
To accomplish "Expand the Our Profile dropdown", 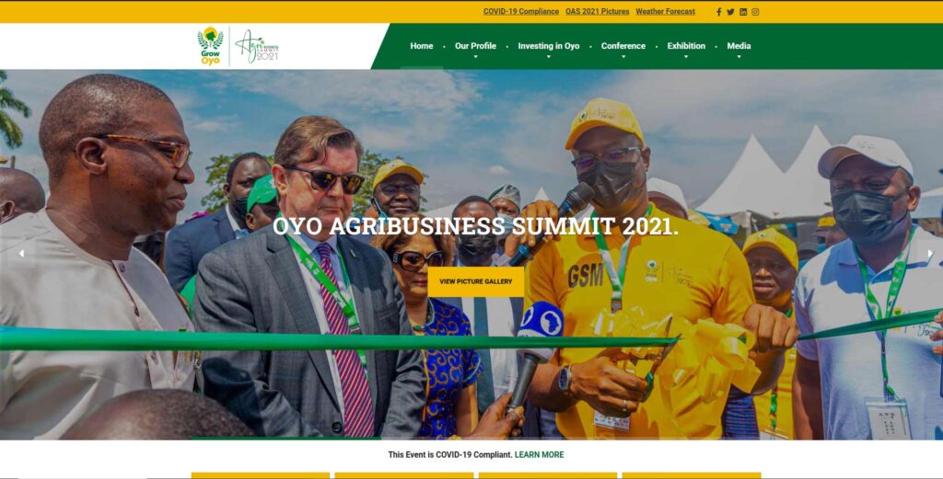I will tap(475, 46).
